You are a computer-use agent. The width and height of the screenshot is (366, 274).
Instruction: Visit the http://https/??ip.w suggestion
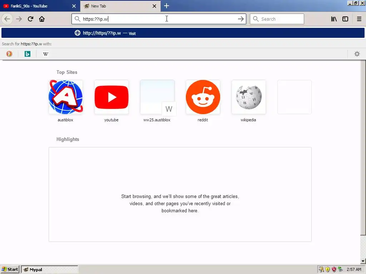[x=183, y=33]
